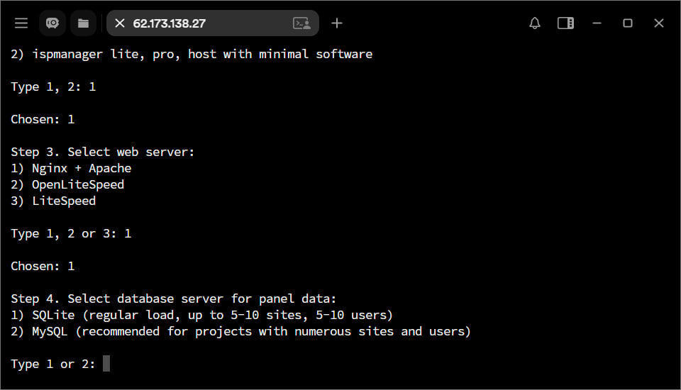The image size is (681, 390).
Task: Toggle the side panel layout icon
Action: coord(565,23)
